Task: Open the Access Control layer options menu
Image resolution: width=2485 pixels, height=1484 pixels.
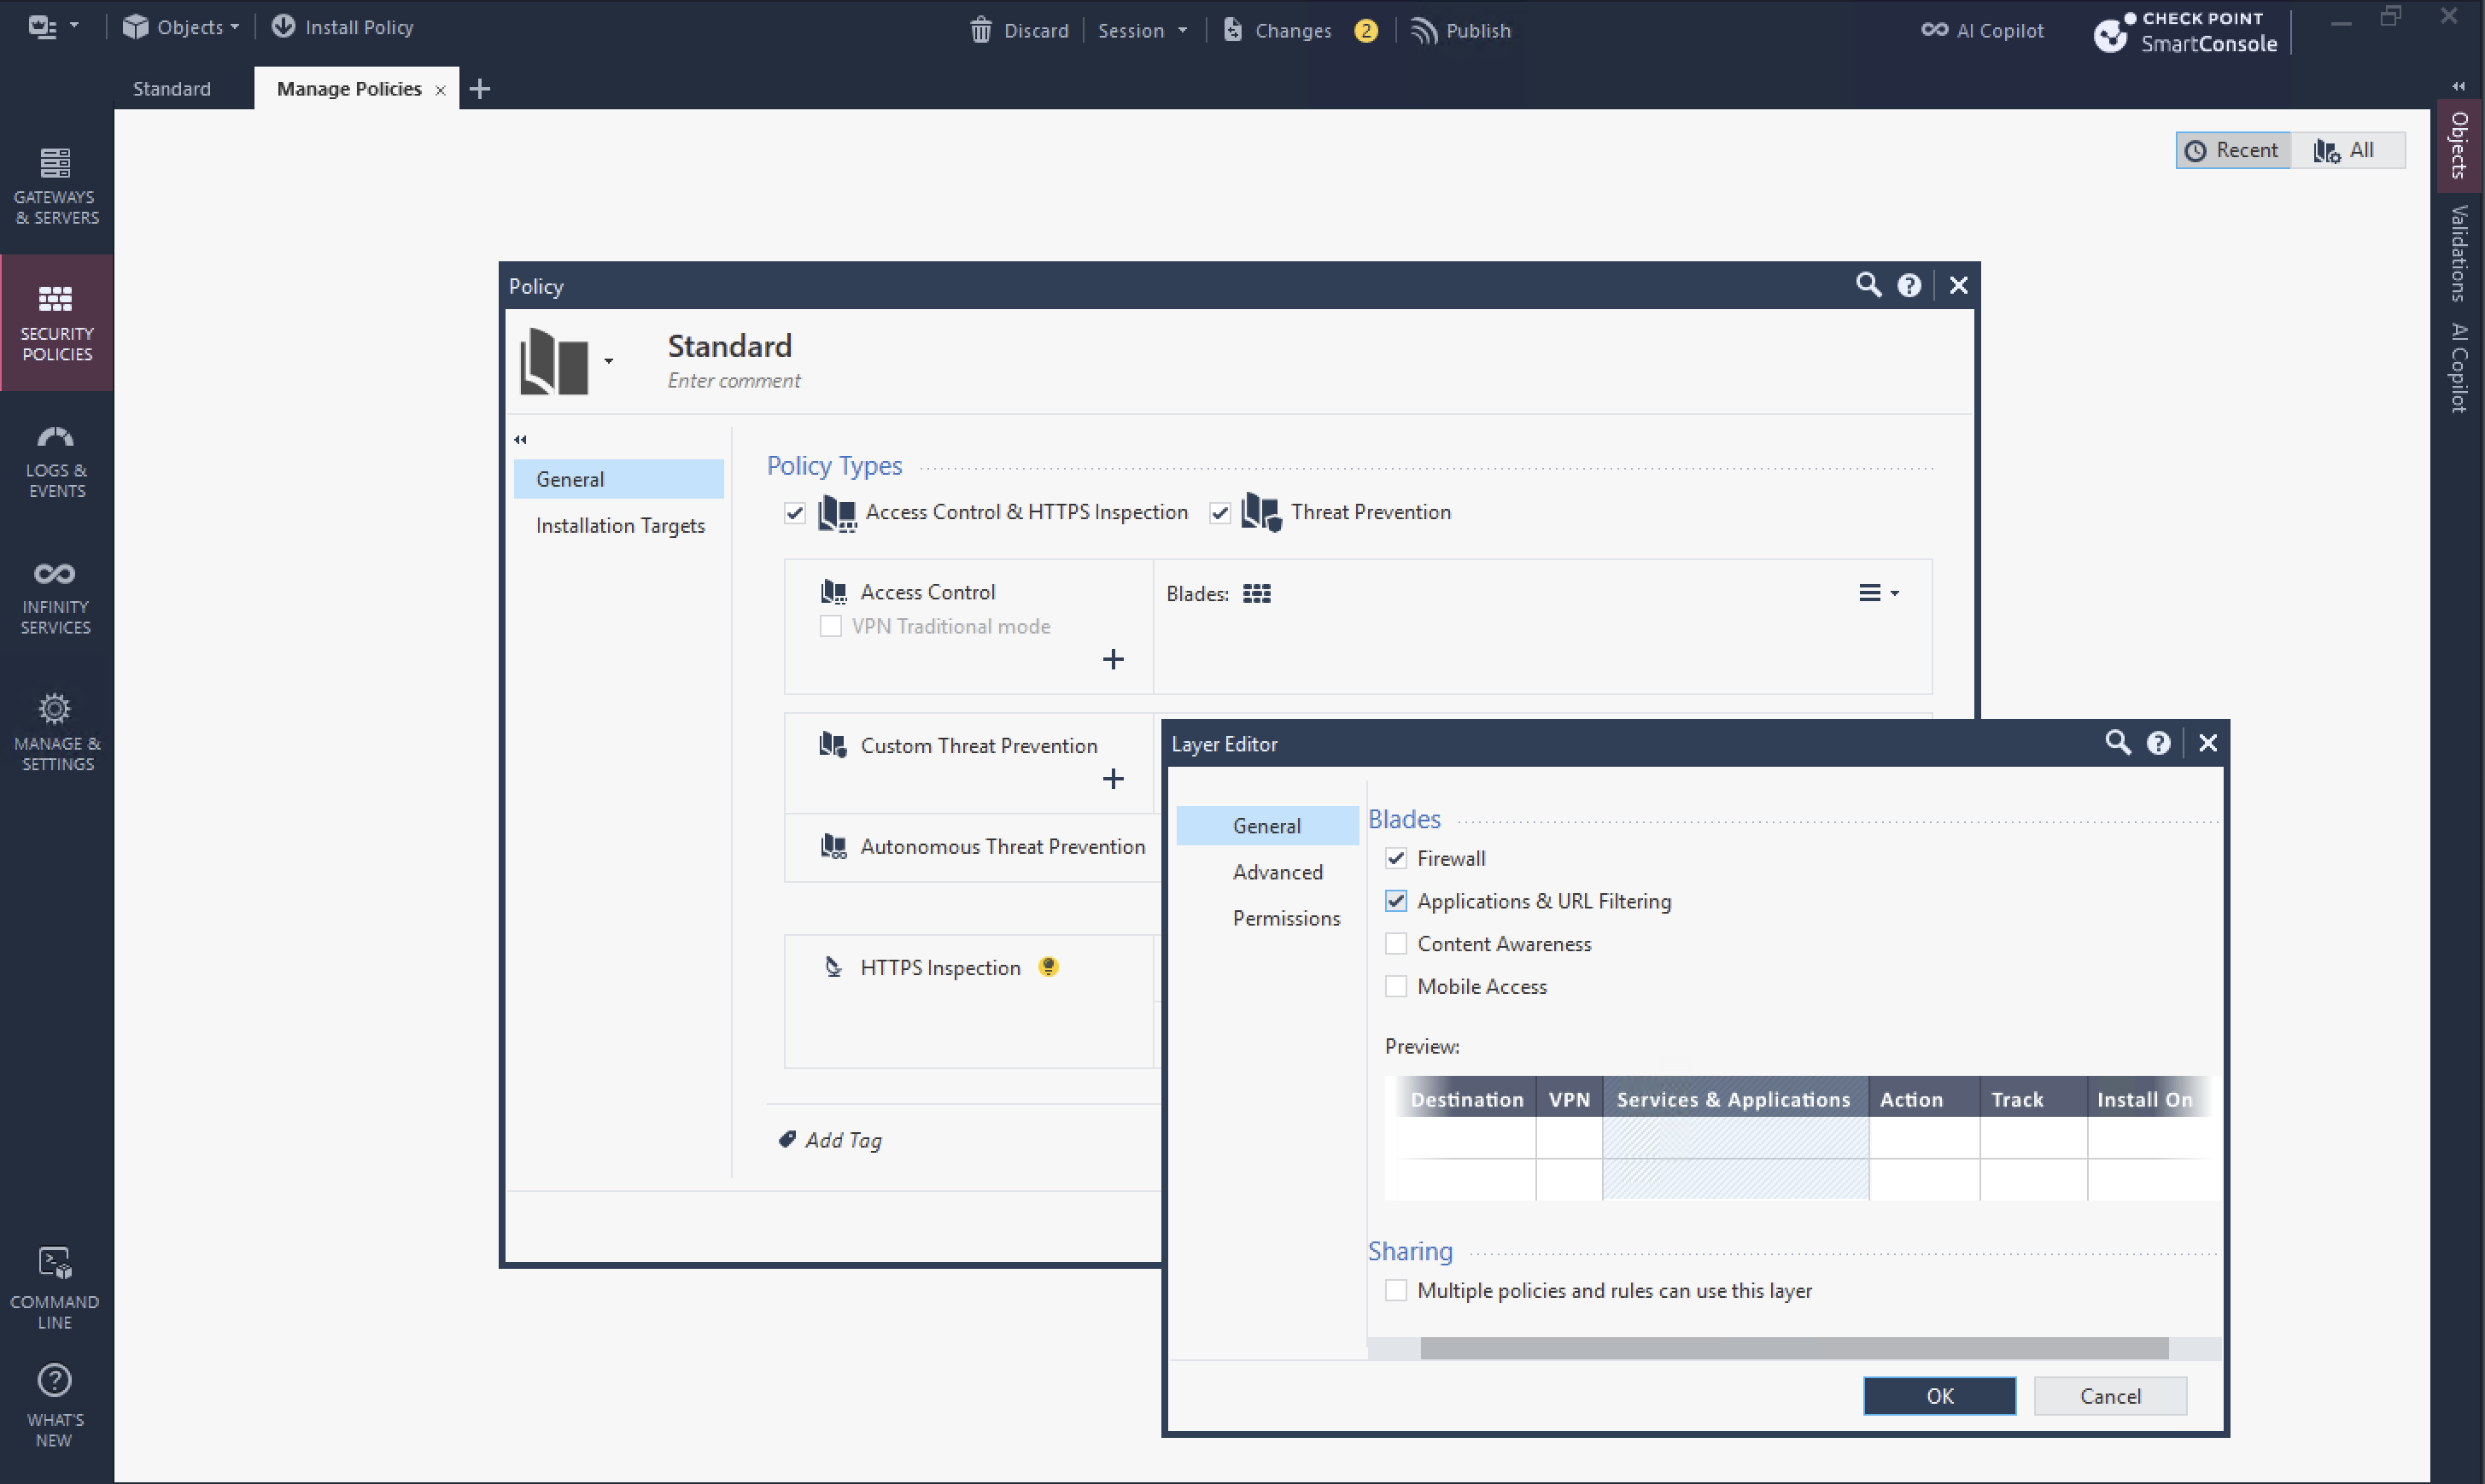Action: tap(1877, 593)
